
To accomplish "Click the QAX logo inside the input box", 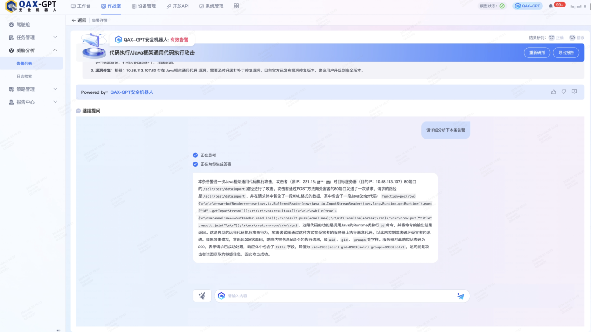I will click(x=222, y=296).
